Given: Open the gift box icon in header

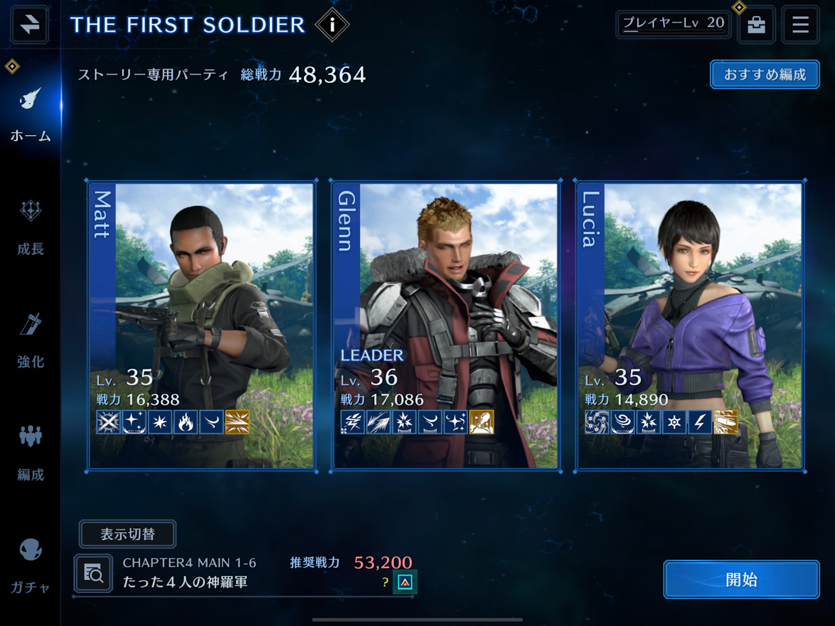Looking at the screenshot, I should click(756, 24).
